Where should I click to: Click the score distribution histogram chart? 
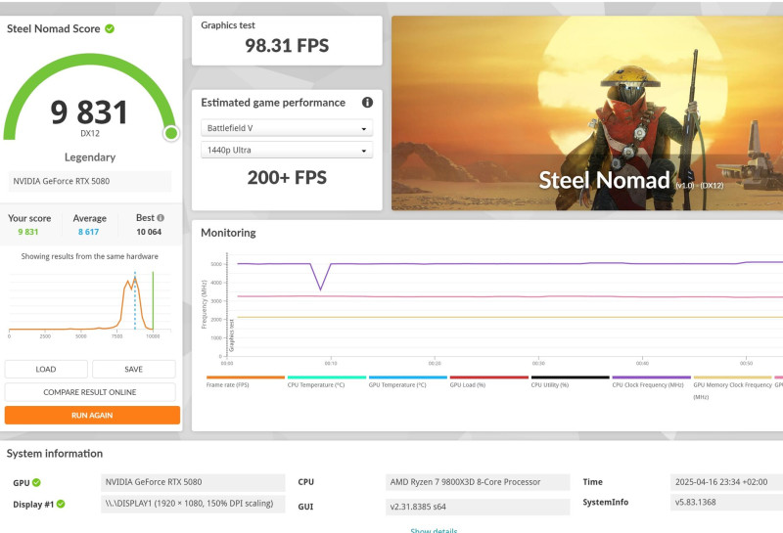click(90, 304)
